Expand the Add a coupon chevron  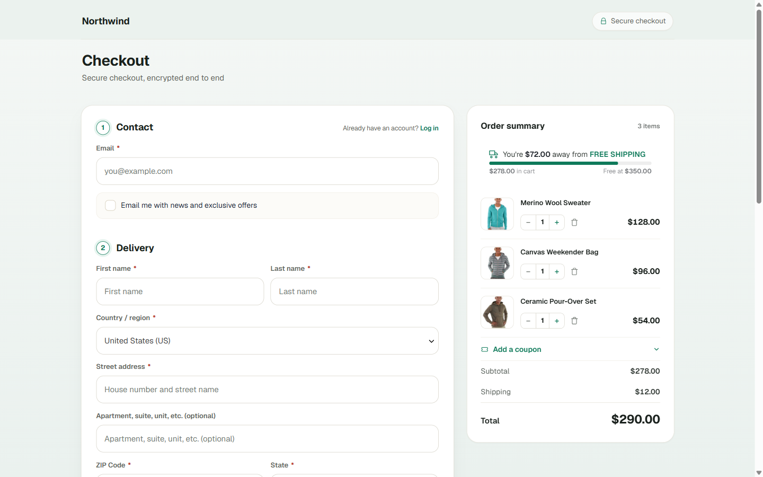click(x=656, y=349)
